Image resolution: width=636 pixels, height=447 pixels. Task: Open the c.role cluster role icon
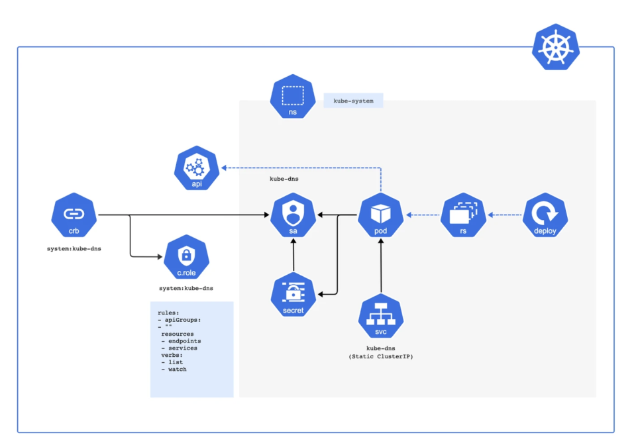pos(186,257)
